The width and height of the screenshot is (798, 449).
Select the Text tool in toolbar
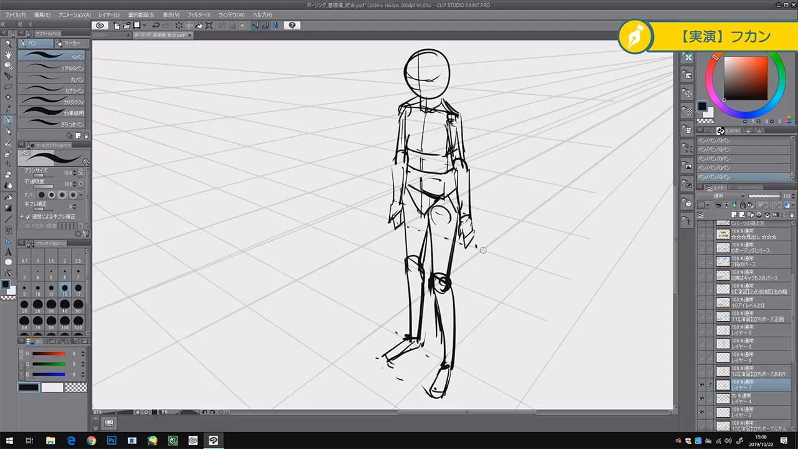(8, 252)
